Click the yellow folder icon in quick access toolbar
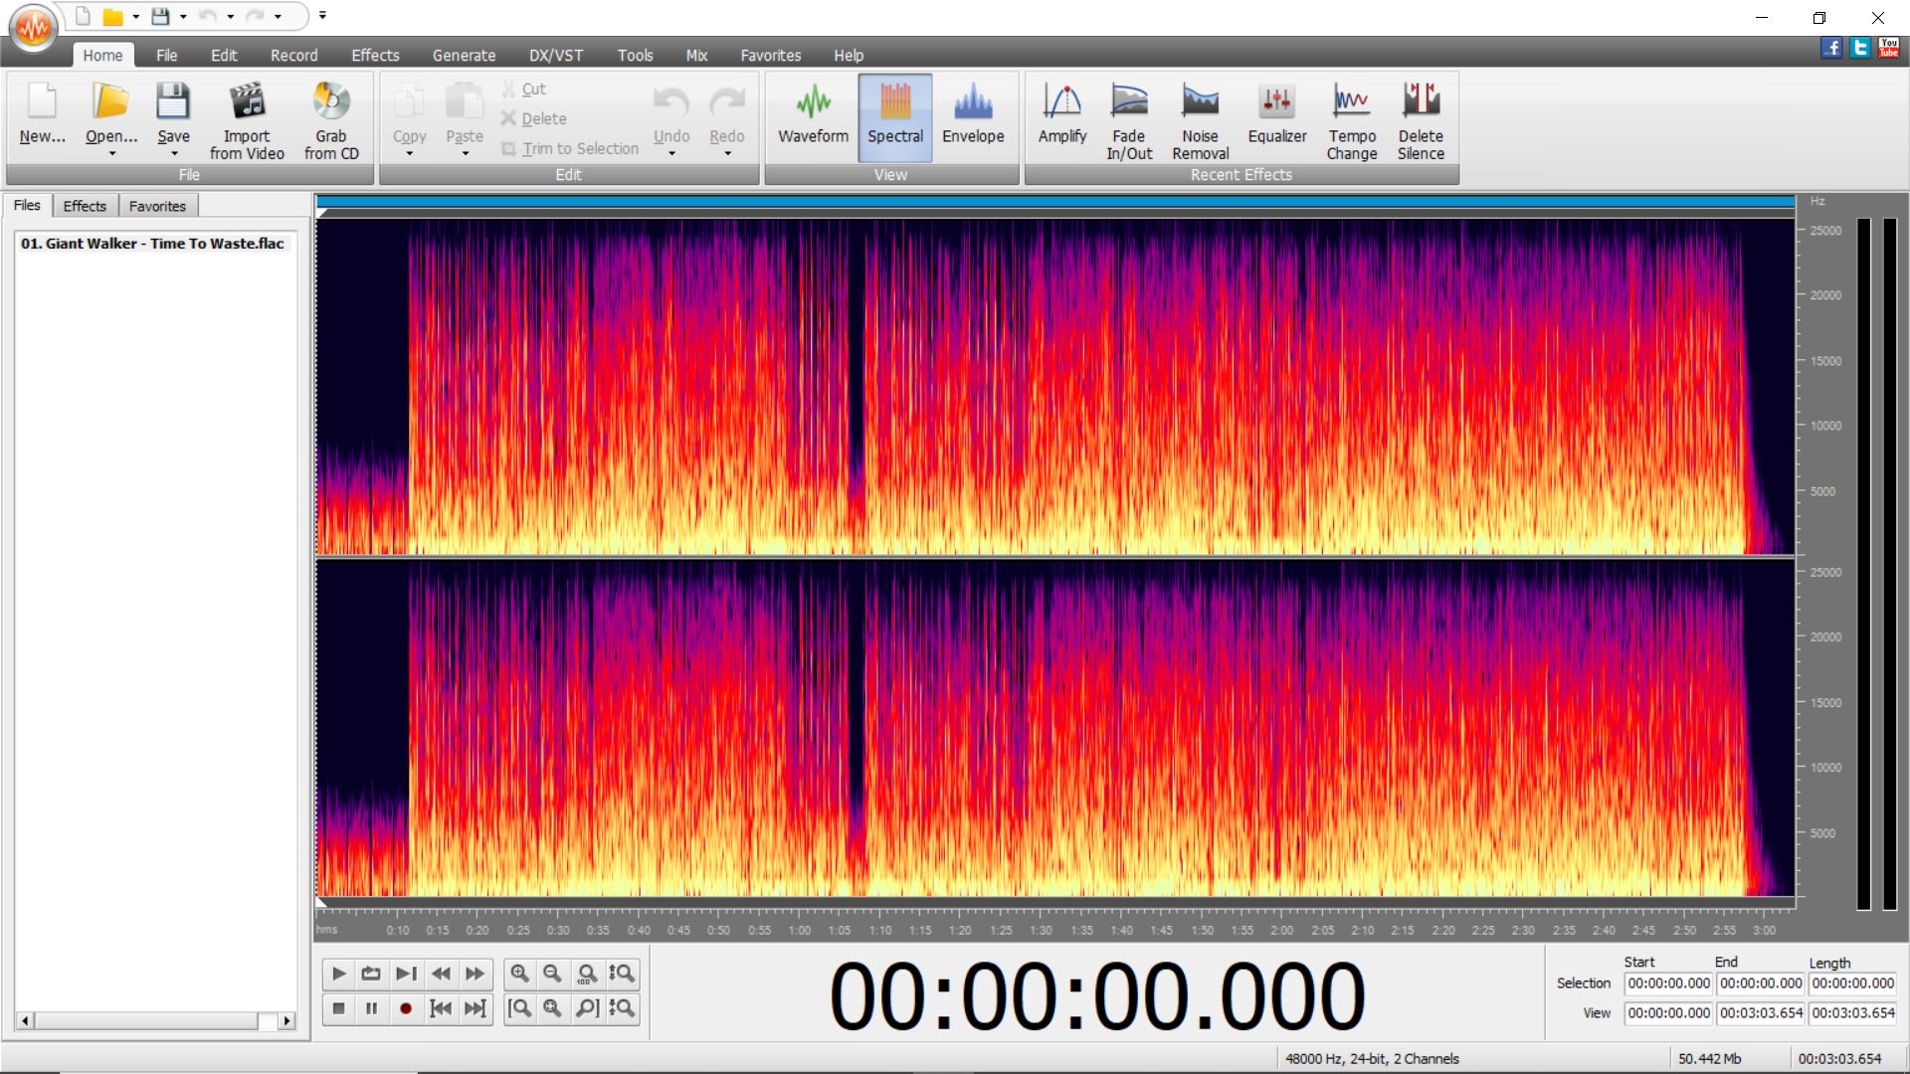Viewport: 1910px width, 1074px height. (x=113, y=16)
